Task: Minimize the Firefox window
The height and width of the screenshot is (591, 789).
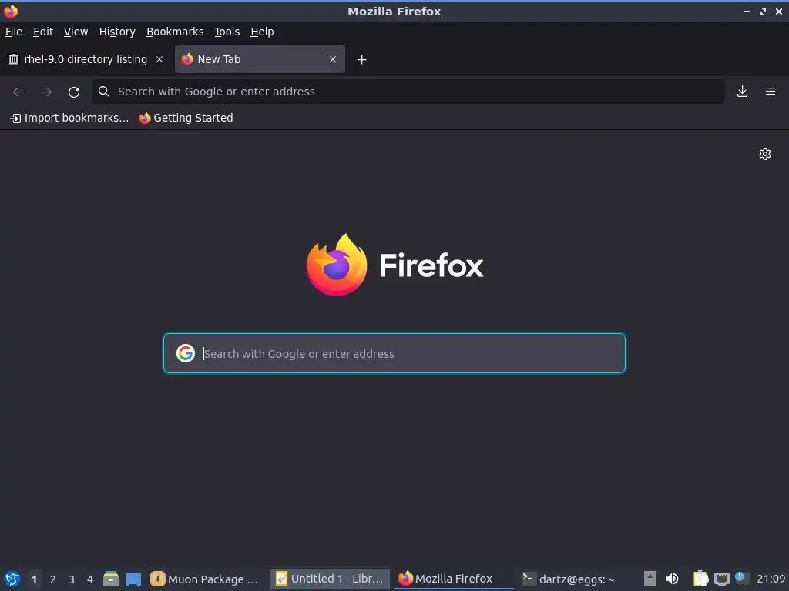Action: click(x=747, y=11)
